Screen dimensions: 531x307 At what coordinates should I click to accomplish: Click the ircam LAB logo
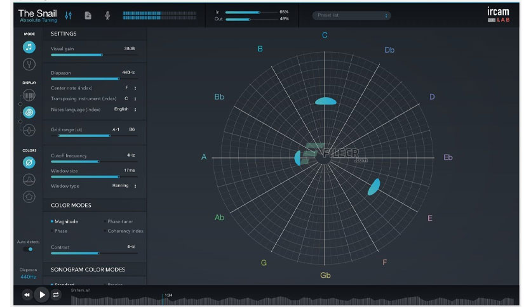tap(499, 15)
